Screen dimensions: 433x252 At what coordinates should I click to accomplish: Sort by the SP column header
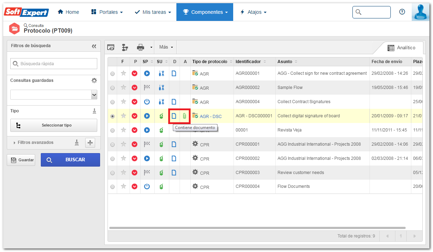tap(147, 62)
